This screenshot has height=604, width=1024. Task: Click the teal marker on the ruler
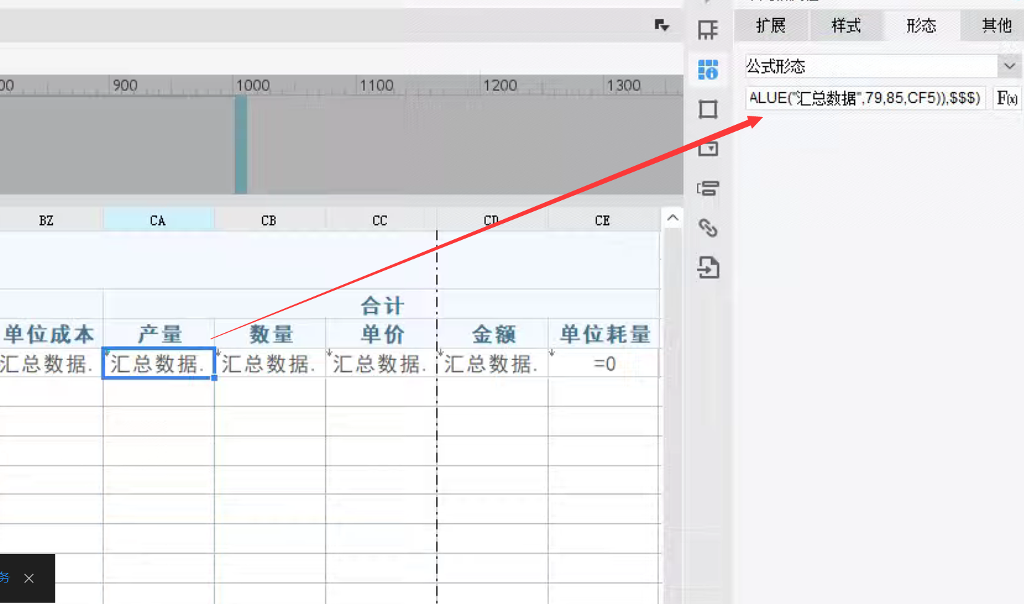pos(241,144)
